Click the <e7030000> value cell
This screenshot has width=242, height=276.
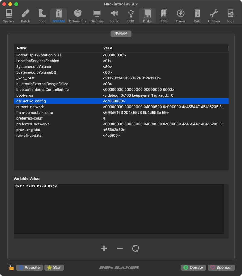(114, 101)
